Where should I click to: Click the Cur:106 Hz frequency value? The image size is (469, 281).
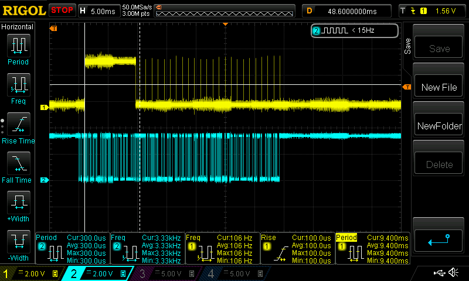(235, 238)
